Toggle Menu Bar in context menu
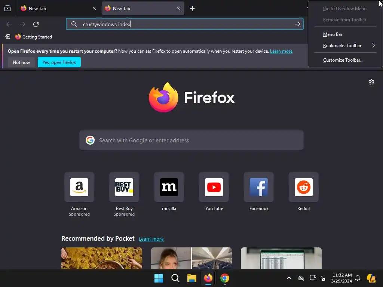 point(345,34)
